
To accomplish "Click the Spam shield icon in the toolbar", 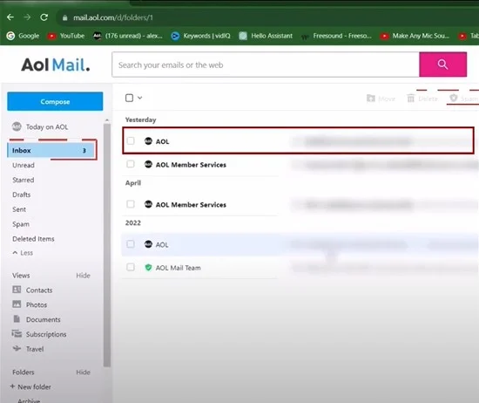I will [x=454, y=98].
